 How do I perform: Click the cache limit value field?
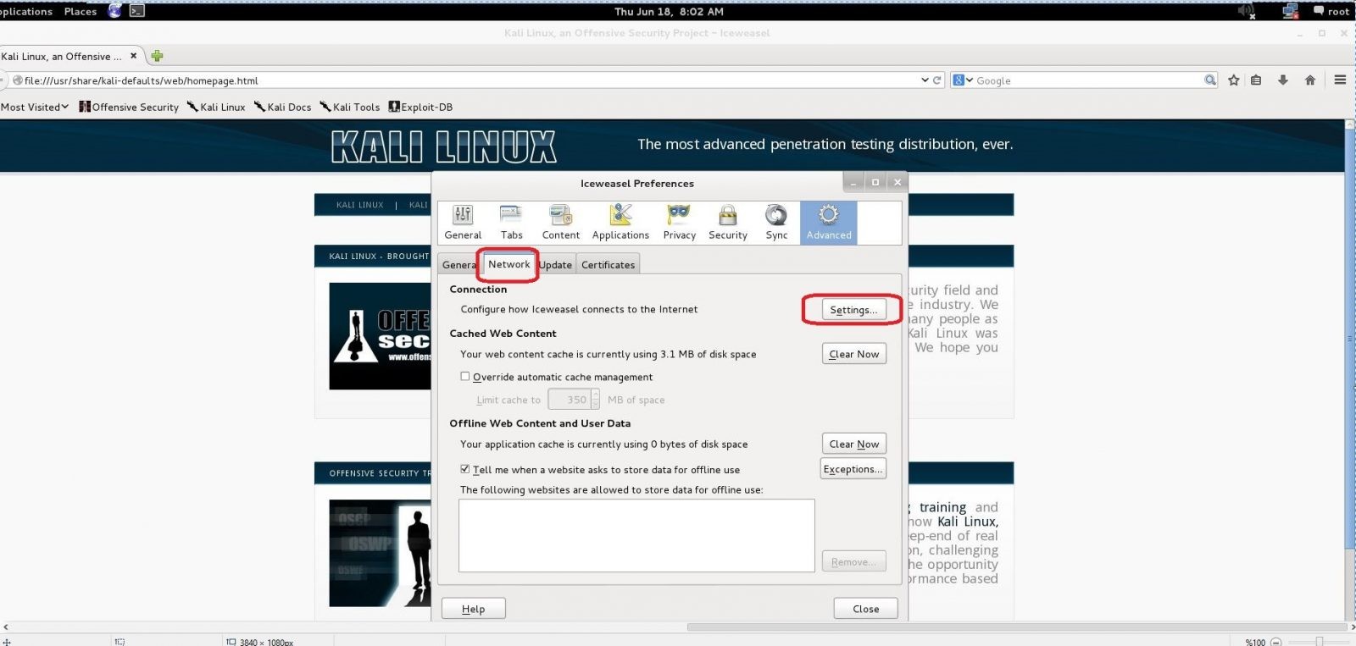(x=569, y=399)
